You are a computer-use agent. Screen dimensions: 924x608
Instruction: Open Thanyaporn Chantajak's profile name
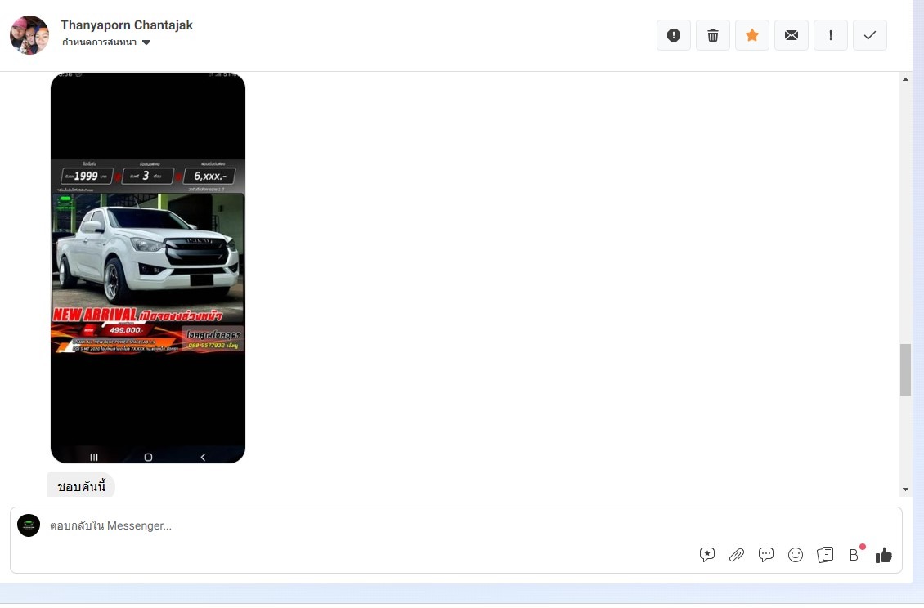click(127, 25)
